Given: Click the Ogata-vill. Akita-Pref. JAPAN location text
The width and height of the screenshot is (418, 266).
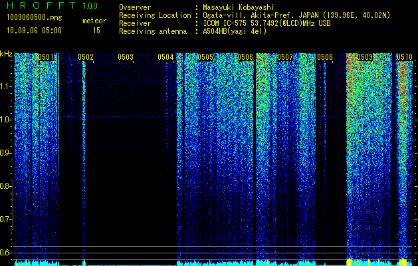Looking at the screenshot, I should pos(296,15).
